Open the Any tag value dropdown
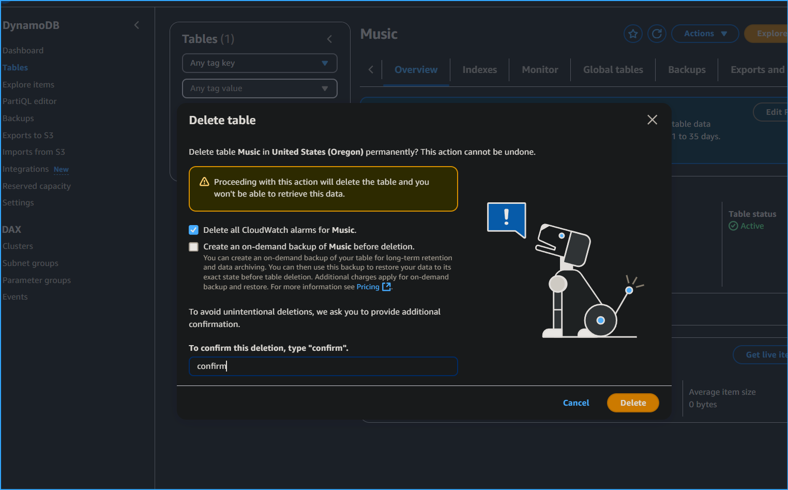 (x=260, y=88)
